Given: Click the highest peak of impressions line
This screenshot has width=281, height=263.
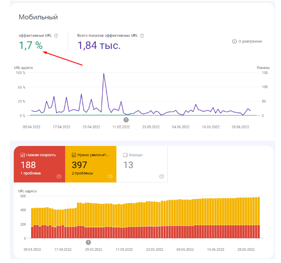Looking at the screenshot, I should coord(103,74).
